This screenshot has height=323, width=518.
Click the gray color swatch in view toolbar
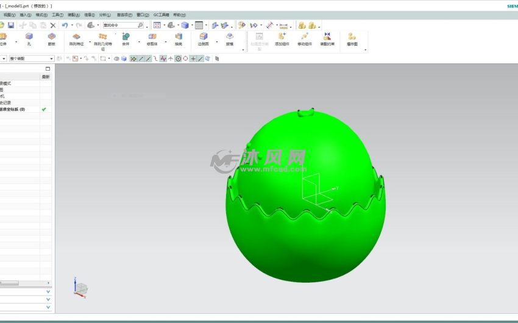tap(199, 25)
